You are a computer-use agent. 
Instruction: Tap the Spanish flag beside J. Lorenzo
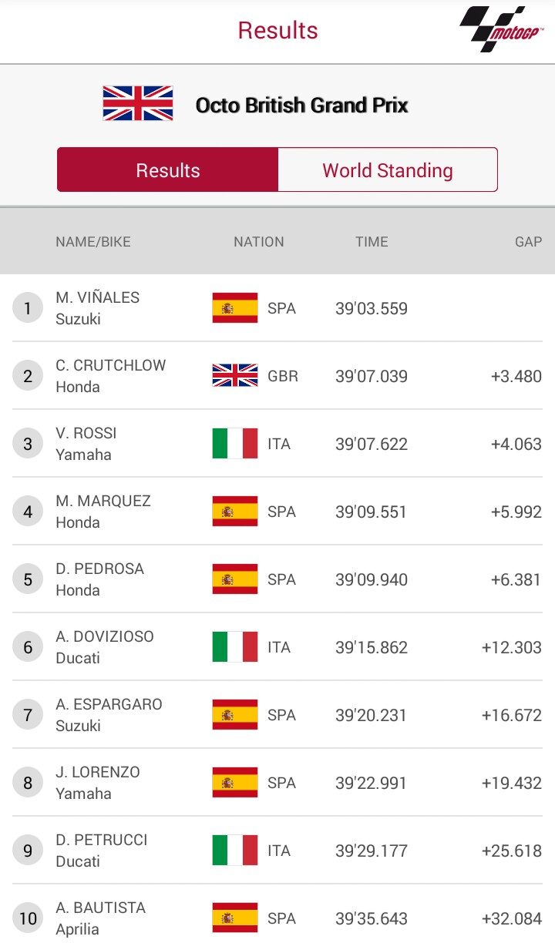[x=235, y=783]
